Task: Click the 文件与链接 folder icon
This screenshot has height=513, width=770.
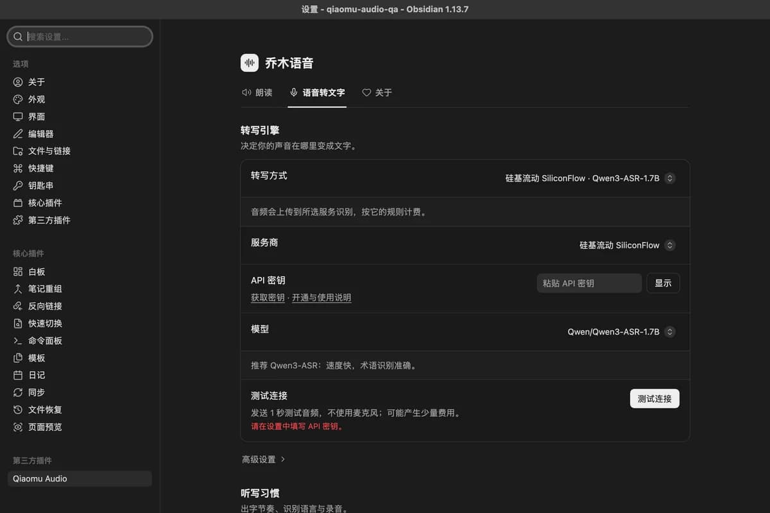Action: (18, 151)
